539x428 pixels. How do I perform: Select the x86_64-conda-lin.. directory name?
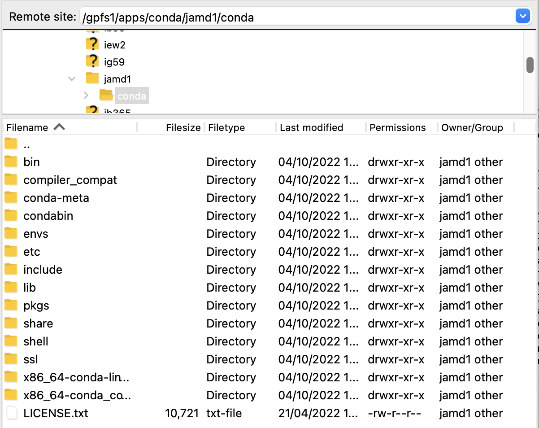76,378
